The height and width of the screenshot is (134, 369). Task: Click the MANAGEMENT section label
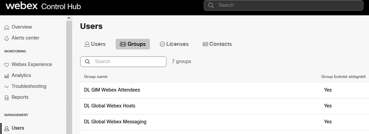pyautogui.click(x=16, y=115)
